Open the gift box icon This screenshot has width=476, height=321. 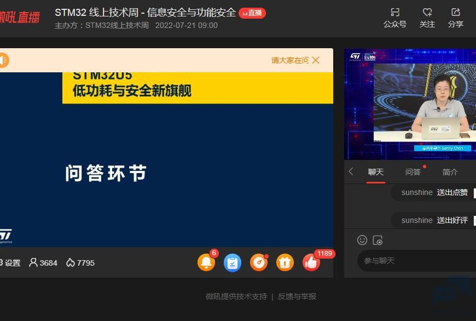pyautogui.click(x=285, y=262)
